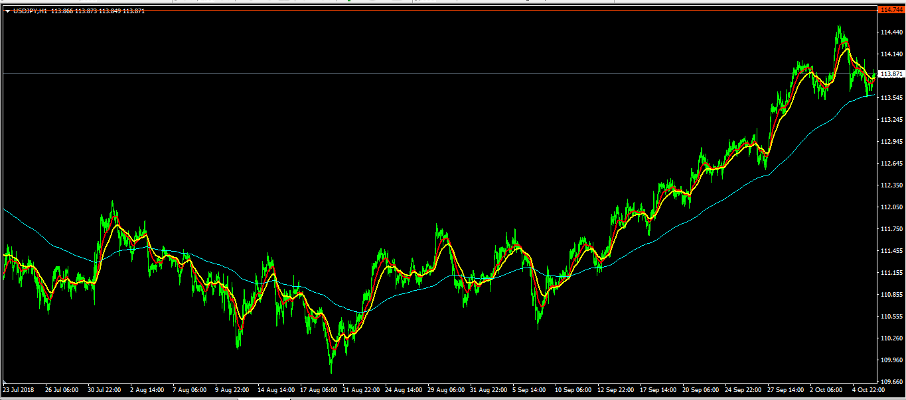Click 109.960 on the price scale
This screenshot has height=400, width=906.
(x=891, y=360)
